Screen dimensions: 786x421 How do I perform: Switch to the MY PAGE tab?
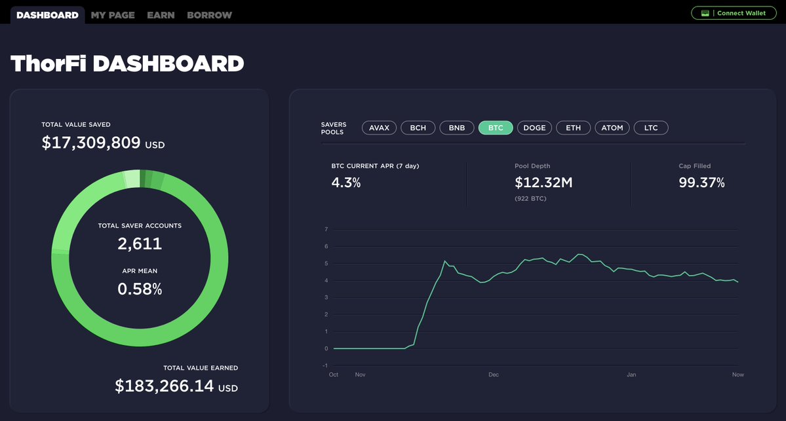point(113,15)
